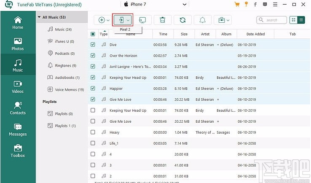Image resolution: width=311 pixels, height=183 pixels.
Task: Click the ringtone bell icon
Action: coord(202,20)
